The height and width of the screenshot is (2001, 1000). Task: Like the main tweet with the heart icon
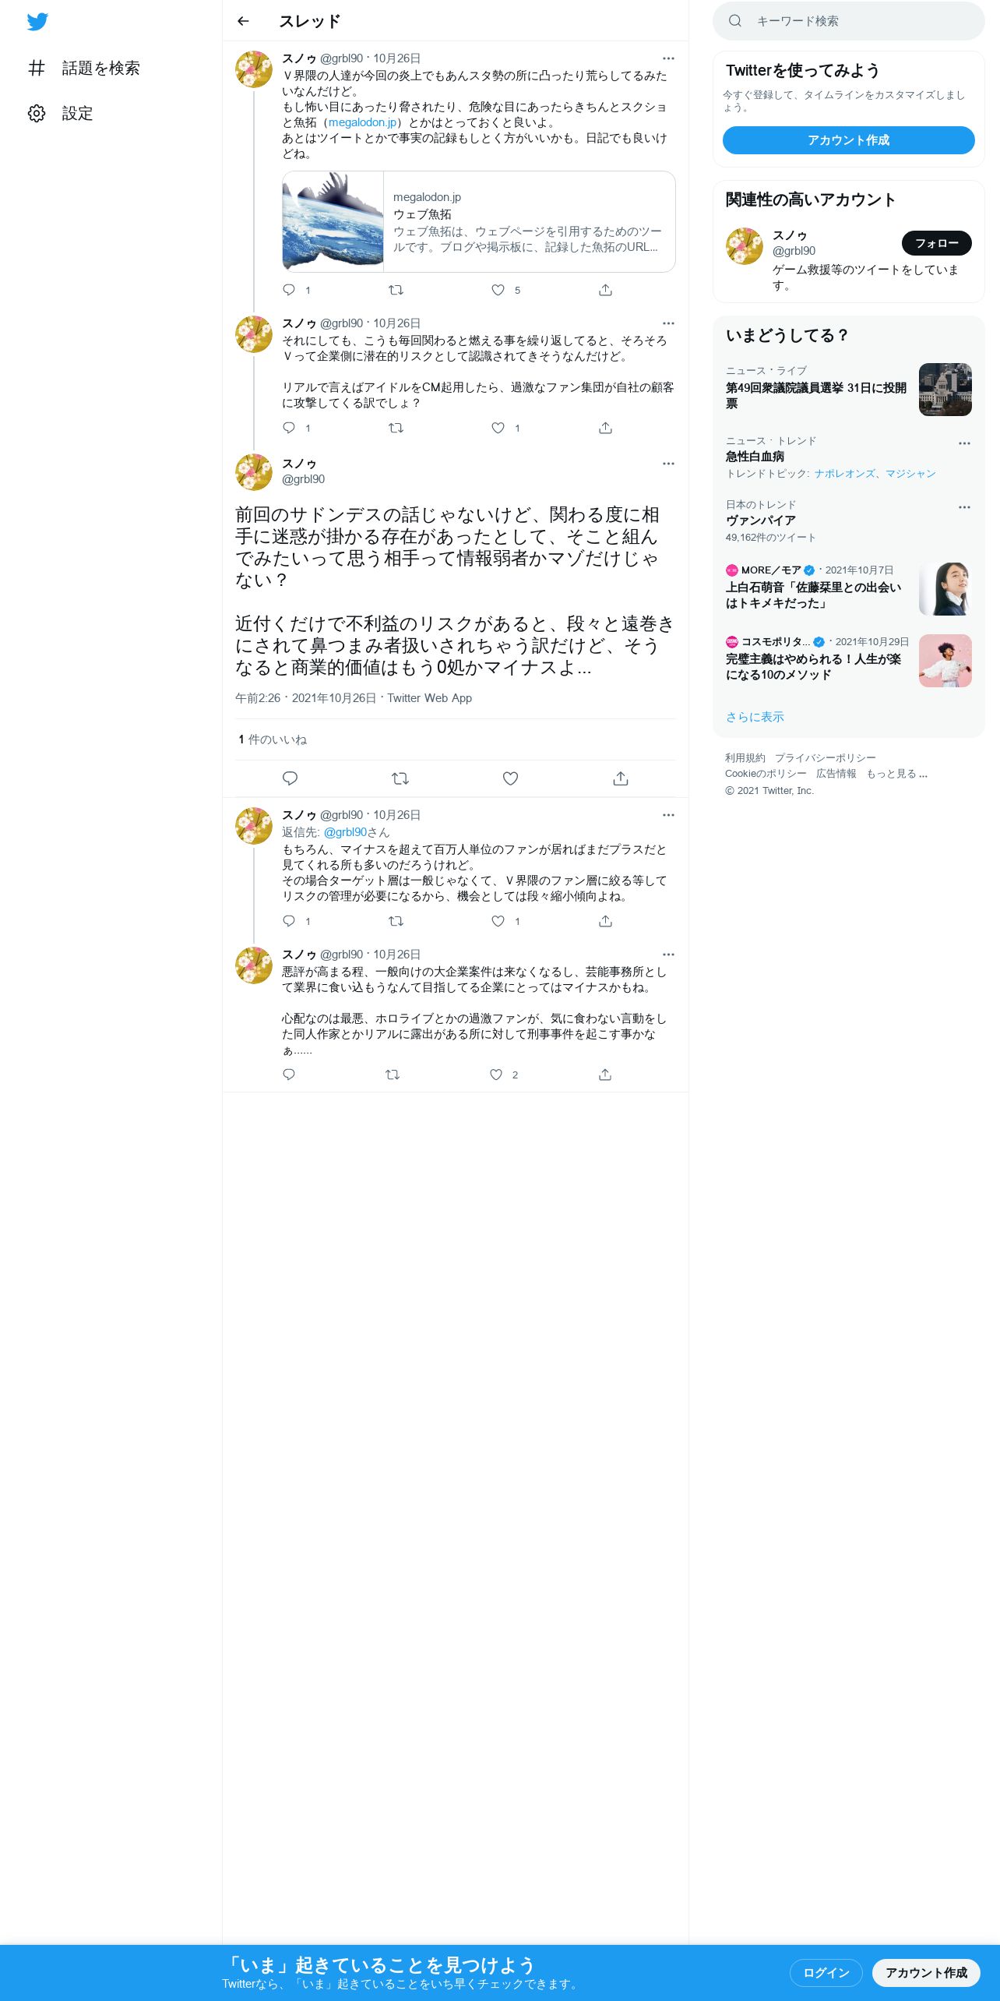[510, 778]
